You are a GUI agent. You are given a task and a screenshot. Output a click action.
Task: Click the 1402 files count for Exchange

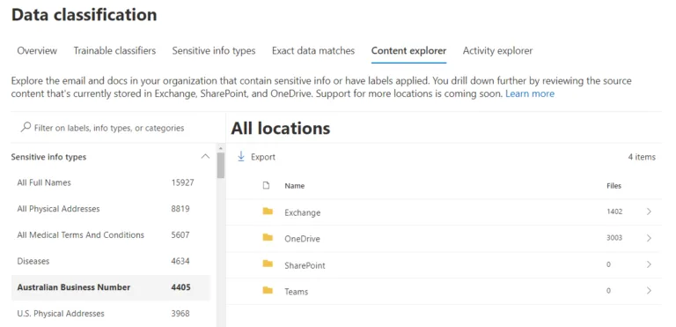pyautogui.click(x=614, y=212)
